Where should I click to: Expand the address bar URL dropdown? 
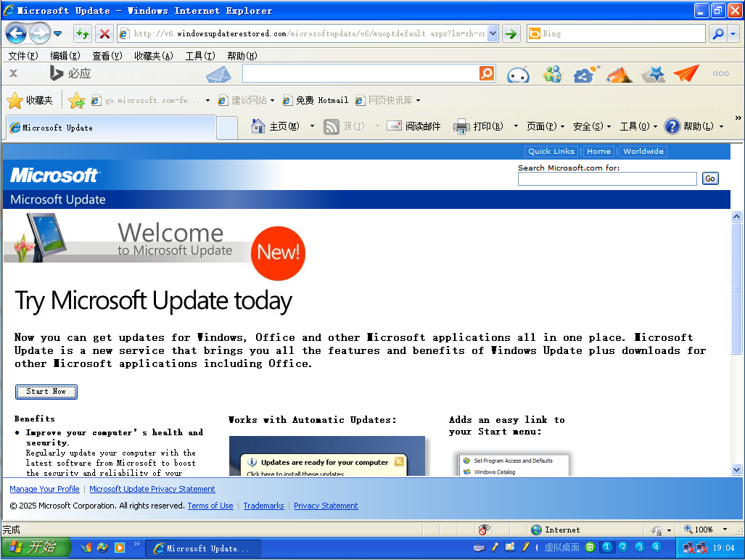(493, 33)
